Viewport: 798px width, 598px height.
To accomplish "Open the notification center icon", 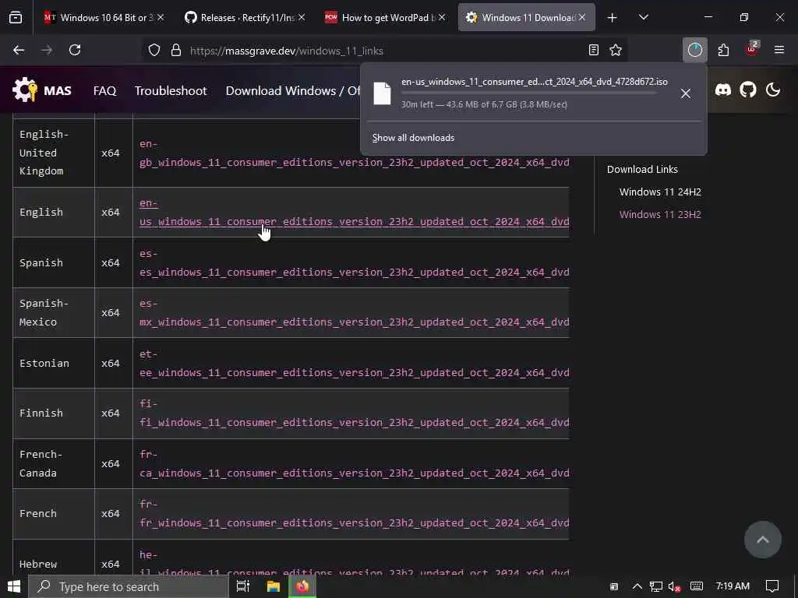I will [x=772, y=586].
